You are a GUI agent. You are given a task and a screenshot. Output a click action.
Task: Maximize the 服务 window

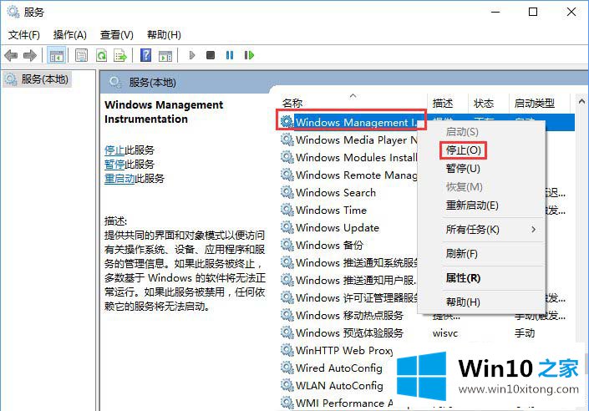[533, 12]
